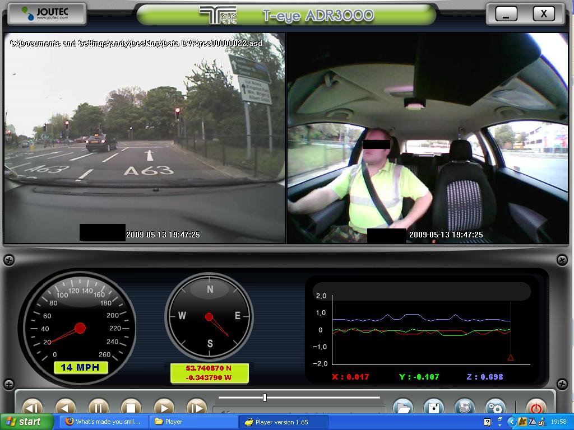Click the playback seek slider handle
The width and height of the screenshot is (574, 430).
[x=265, y=398]
